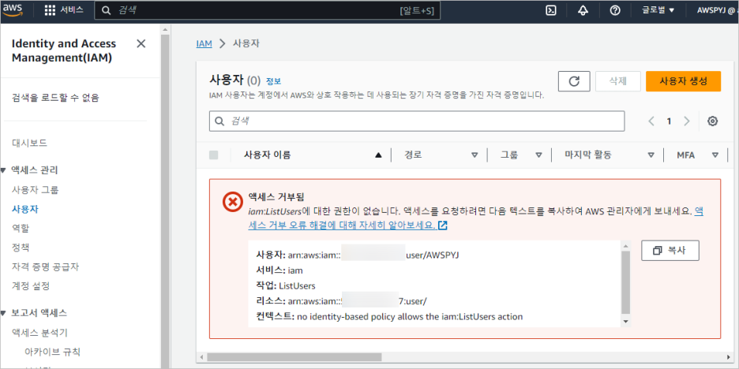Click the magnifier icon in users search
This screenshot has height=369, width=739.
(219, 121)
